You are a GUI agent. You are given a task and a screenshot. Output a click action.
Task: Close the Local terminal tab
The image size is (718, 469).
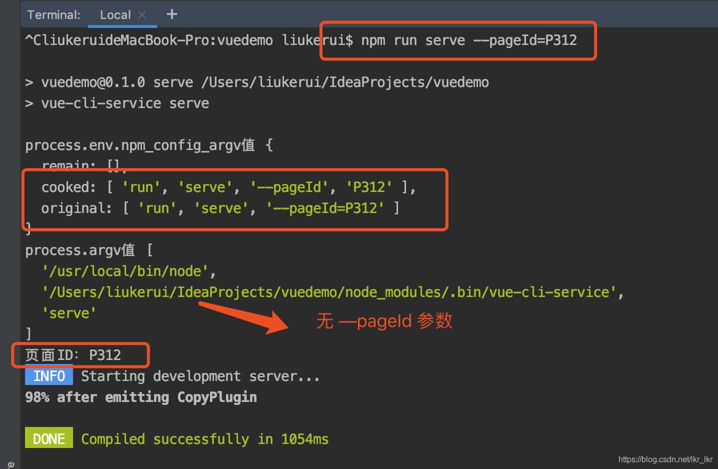click(142, 15)
